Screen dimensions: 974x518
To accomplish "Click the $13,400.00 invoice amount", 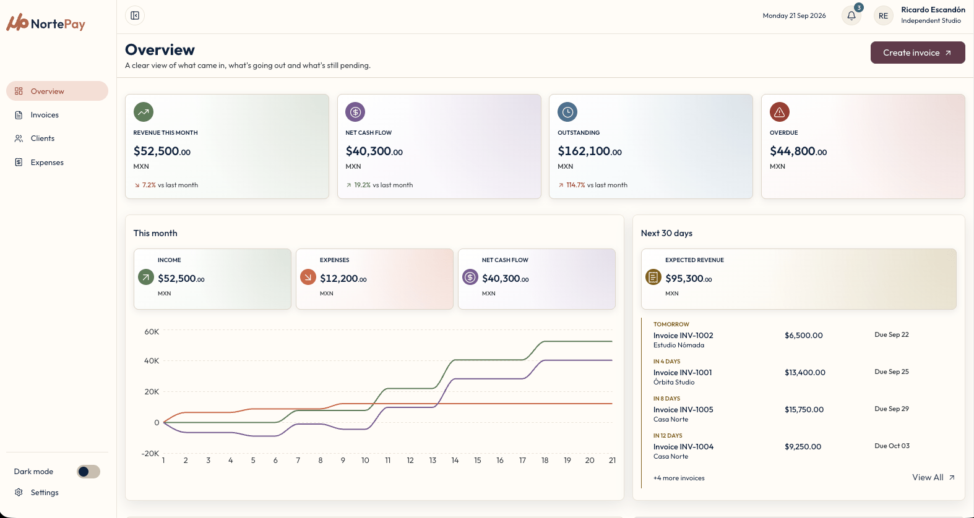I will pos(805,373).
